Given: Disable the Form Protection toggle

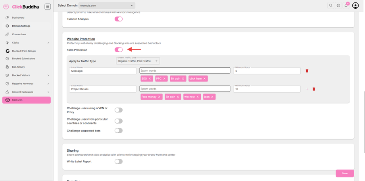Looking at the screenshot, I should 119,50.
